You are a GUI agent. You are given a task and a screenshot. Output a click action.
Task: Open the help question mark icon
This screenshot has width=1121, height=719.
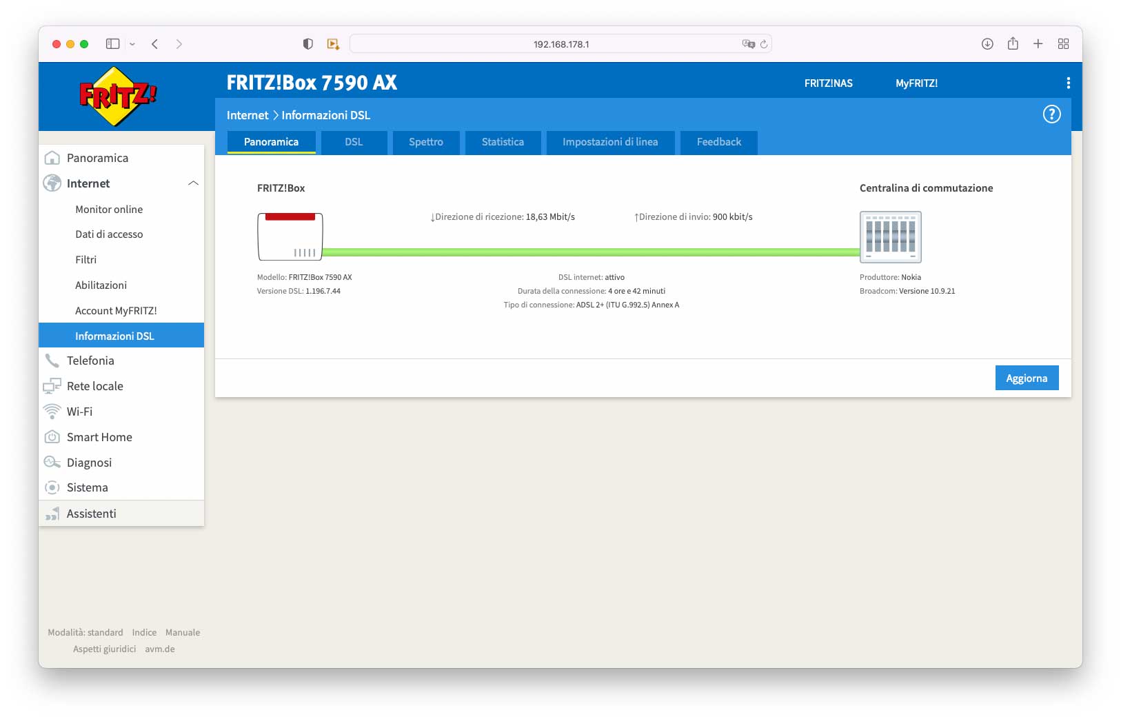point(1051,114)
